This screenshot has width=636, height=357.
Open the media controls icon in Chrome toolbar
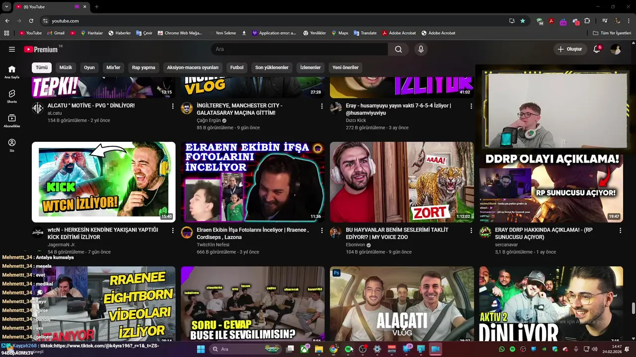(605, 21)
